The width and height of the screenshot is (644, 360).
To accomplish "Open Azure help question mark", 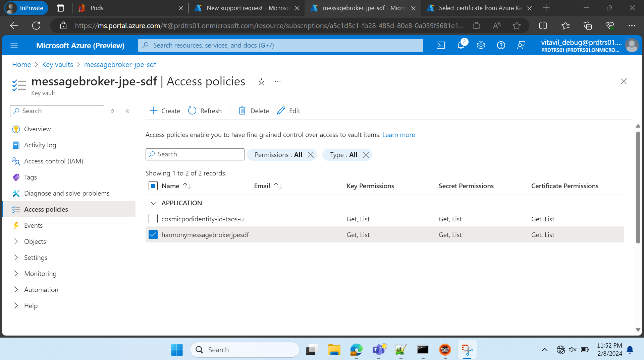I will [501, 45].
